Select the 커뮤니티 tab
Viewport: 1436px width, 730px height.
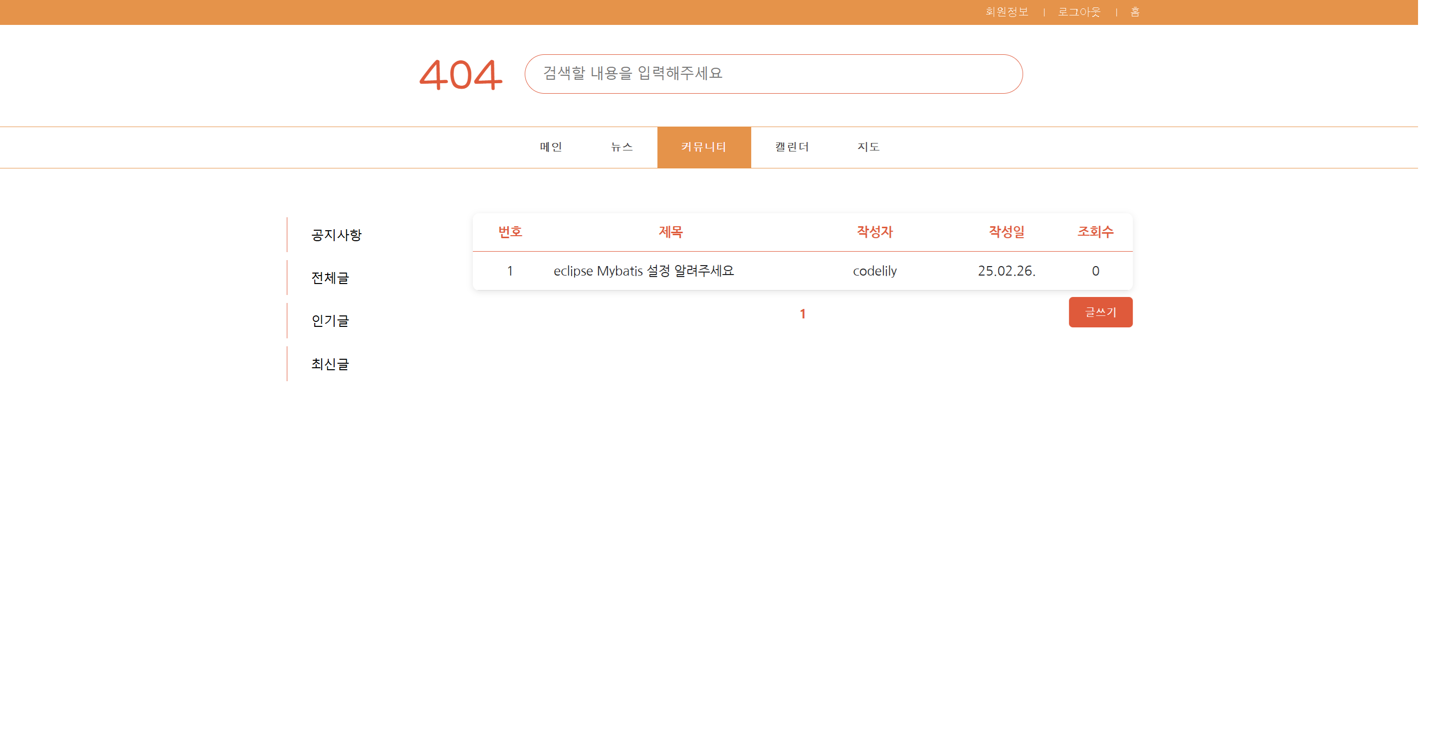click(x=704, y=147)
